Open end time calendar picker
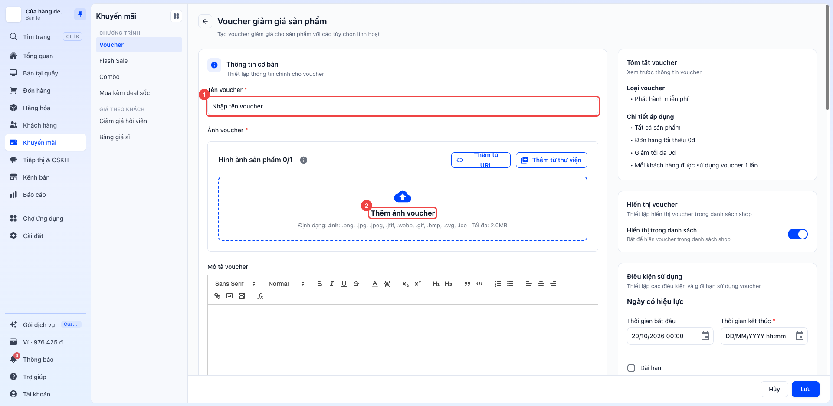The width and height of the screenshot is (833, 406). click(x=800, y=336)
